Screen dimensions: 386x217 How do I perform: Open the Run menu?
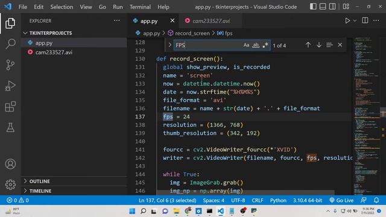(x=118, y=7)
